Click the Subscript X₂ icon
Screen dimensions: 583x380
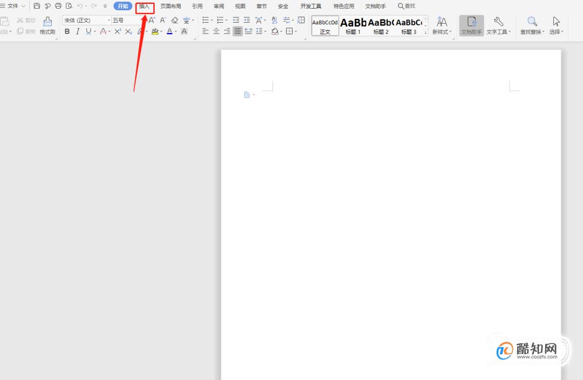pos(128,31)
